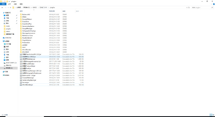Open 3D Objects under This PC
The image size is (215, 117).
coord(7,44)
